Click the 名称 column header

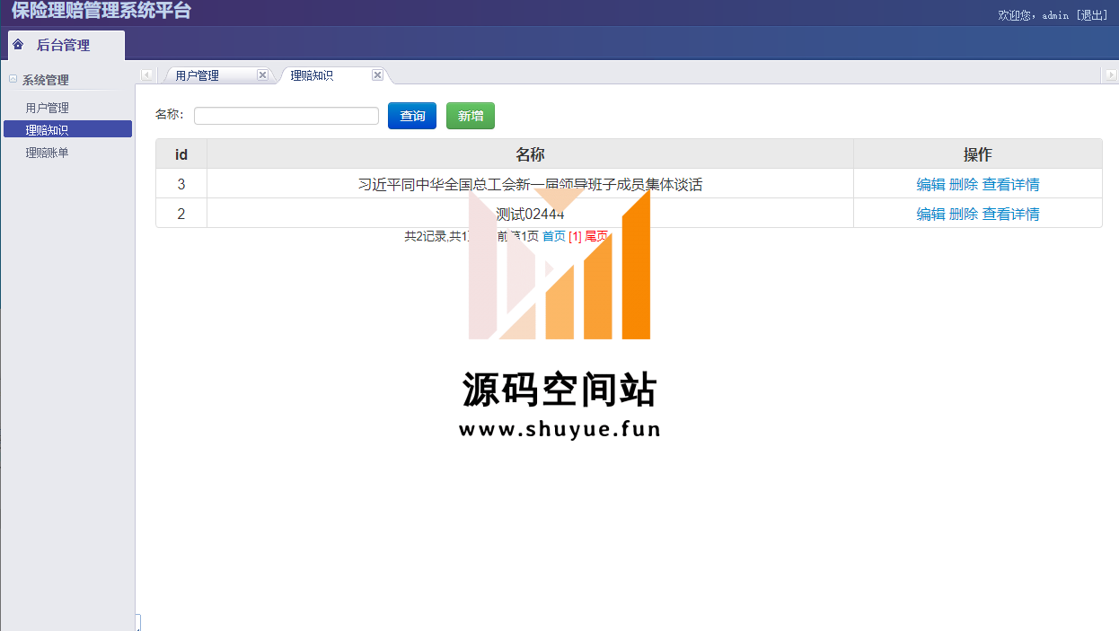(x=530, y=154)
